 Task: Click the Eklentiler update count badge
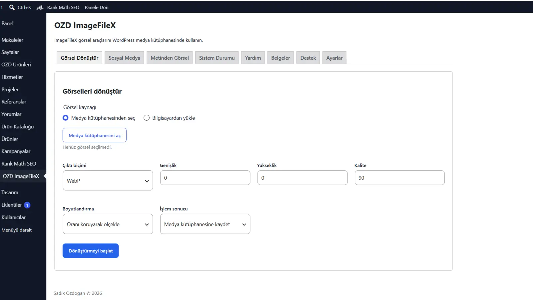[x=27, y=205]
